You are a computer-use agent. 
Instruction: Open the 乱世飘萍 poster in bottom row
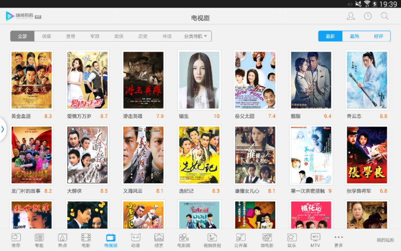click(x=32, y=214)
